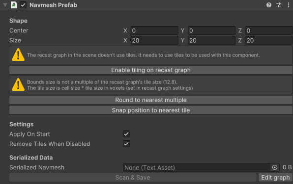293x184 pixels.
Task: Click the tiles warning triangle icon
Action: (18, 54)
